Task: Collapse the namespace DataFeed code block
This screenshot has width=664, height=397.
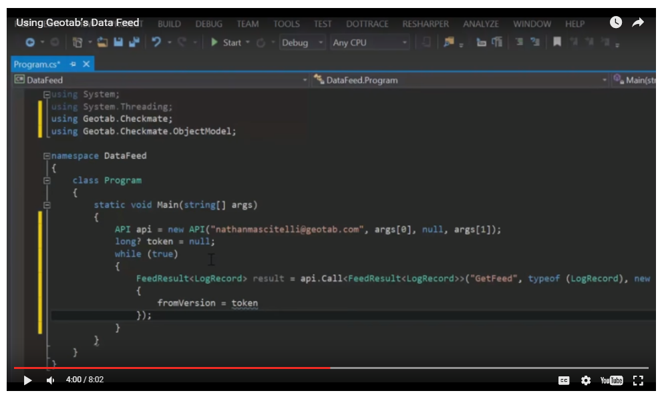Action: click(x=46, y=156)
